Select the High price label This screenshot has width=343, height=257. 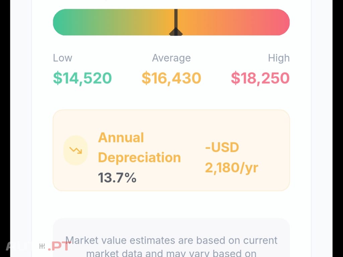pyautogui.click(x=279, y=58)
